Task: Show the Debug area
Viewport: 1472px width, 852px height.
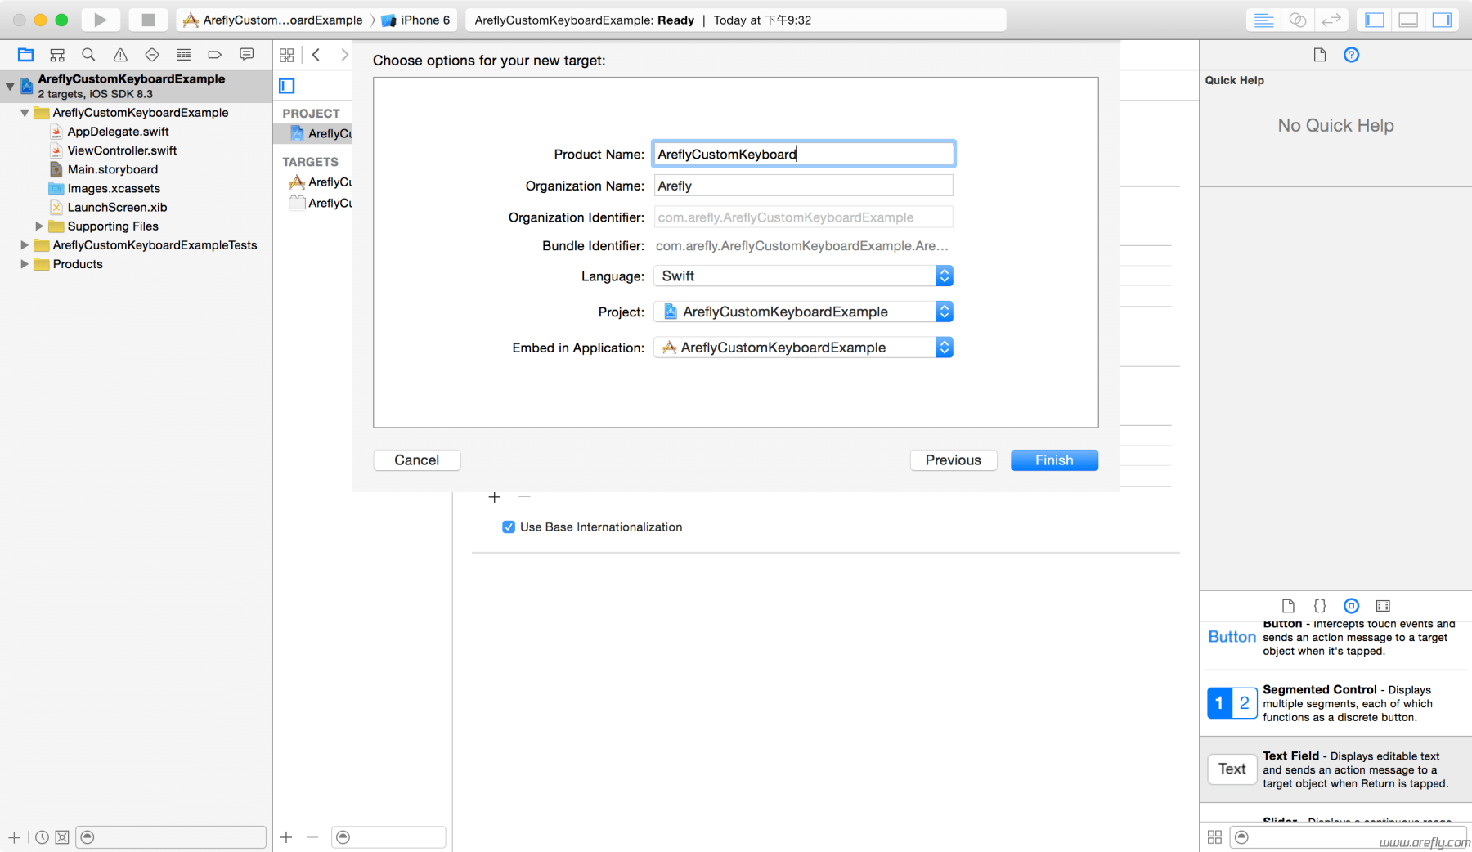Action: pyautogui.click(x=1407, y=20)
